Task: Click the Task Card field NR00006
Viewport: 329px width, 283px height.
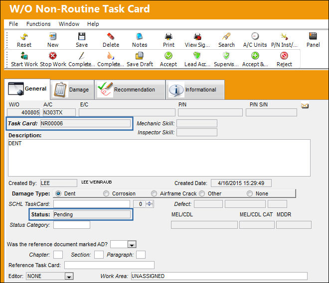Action: click(x=85, y=123)
